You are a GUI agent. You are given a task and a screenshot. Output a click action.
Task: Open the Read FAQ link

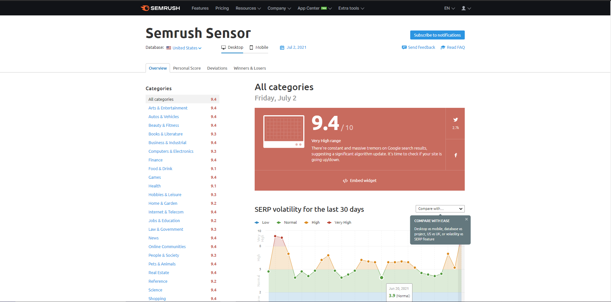pos(456,47)
